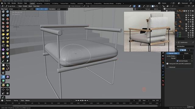Select the Rotate tool in toolbar
195x109 pixels.
point(8,90)
